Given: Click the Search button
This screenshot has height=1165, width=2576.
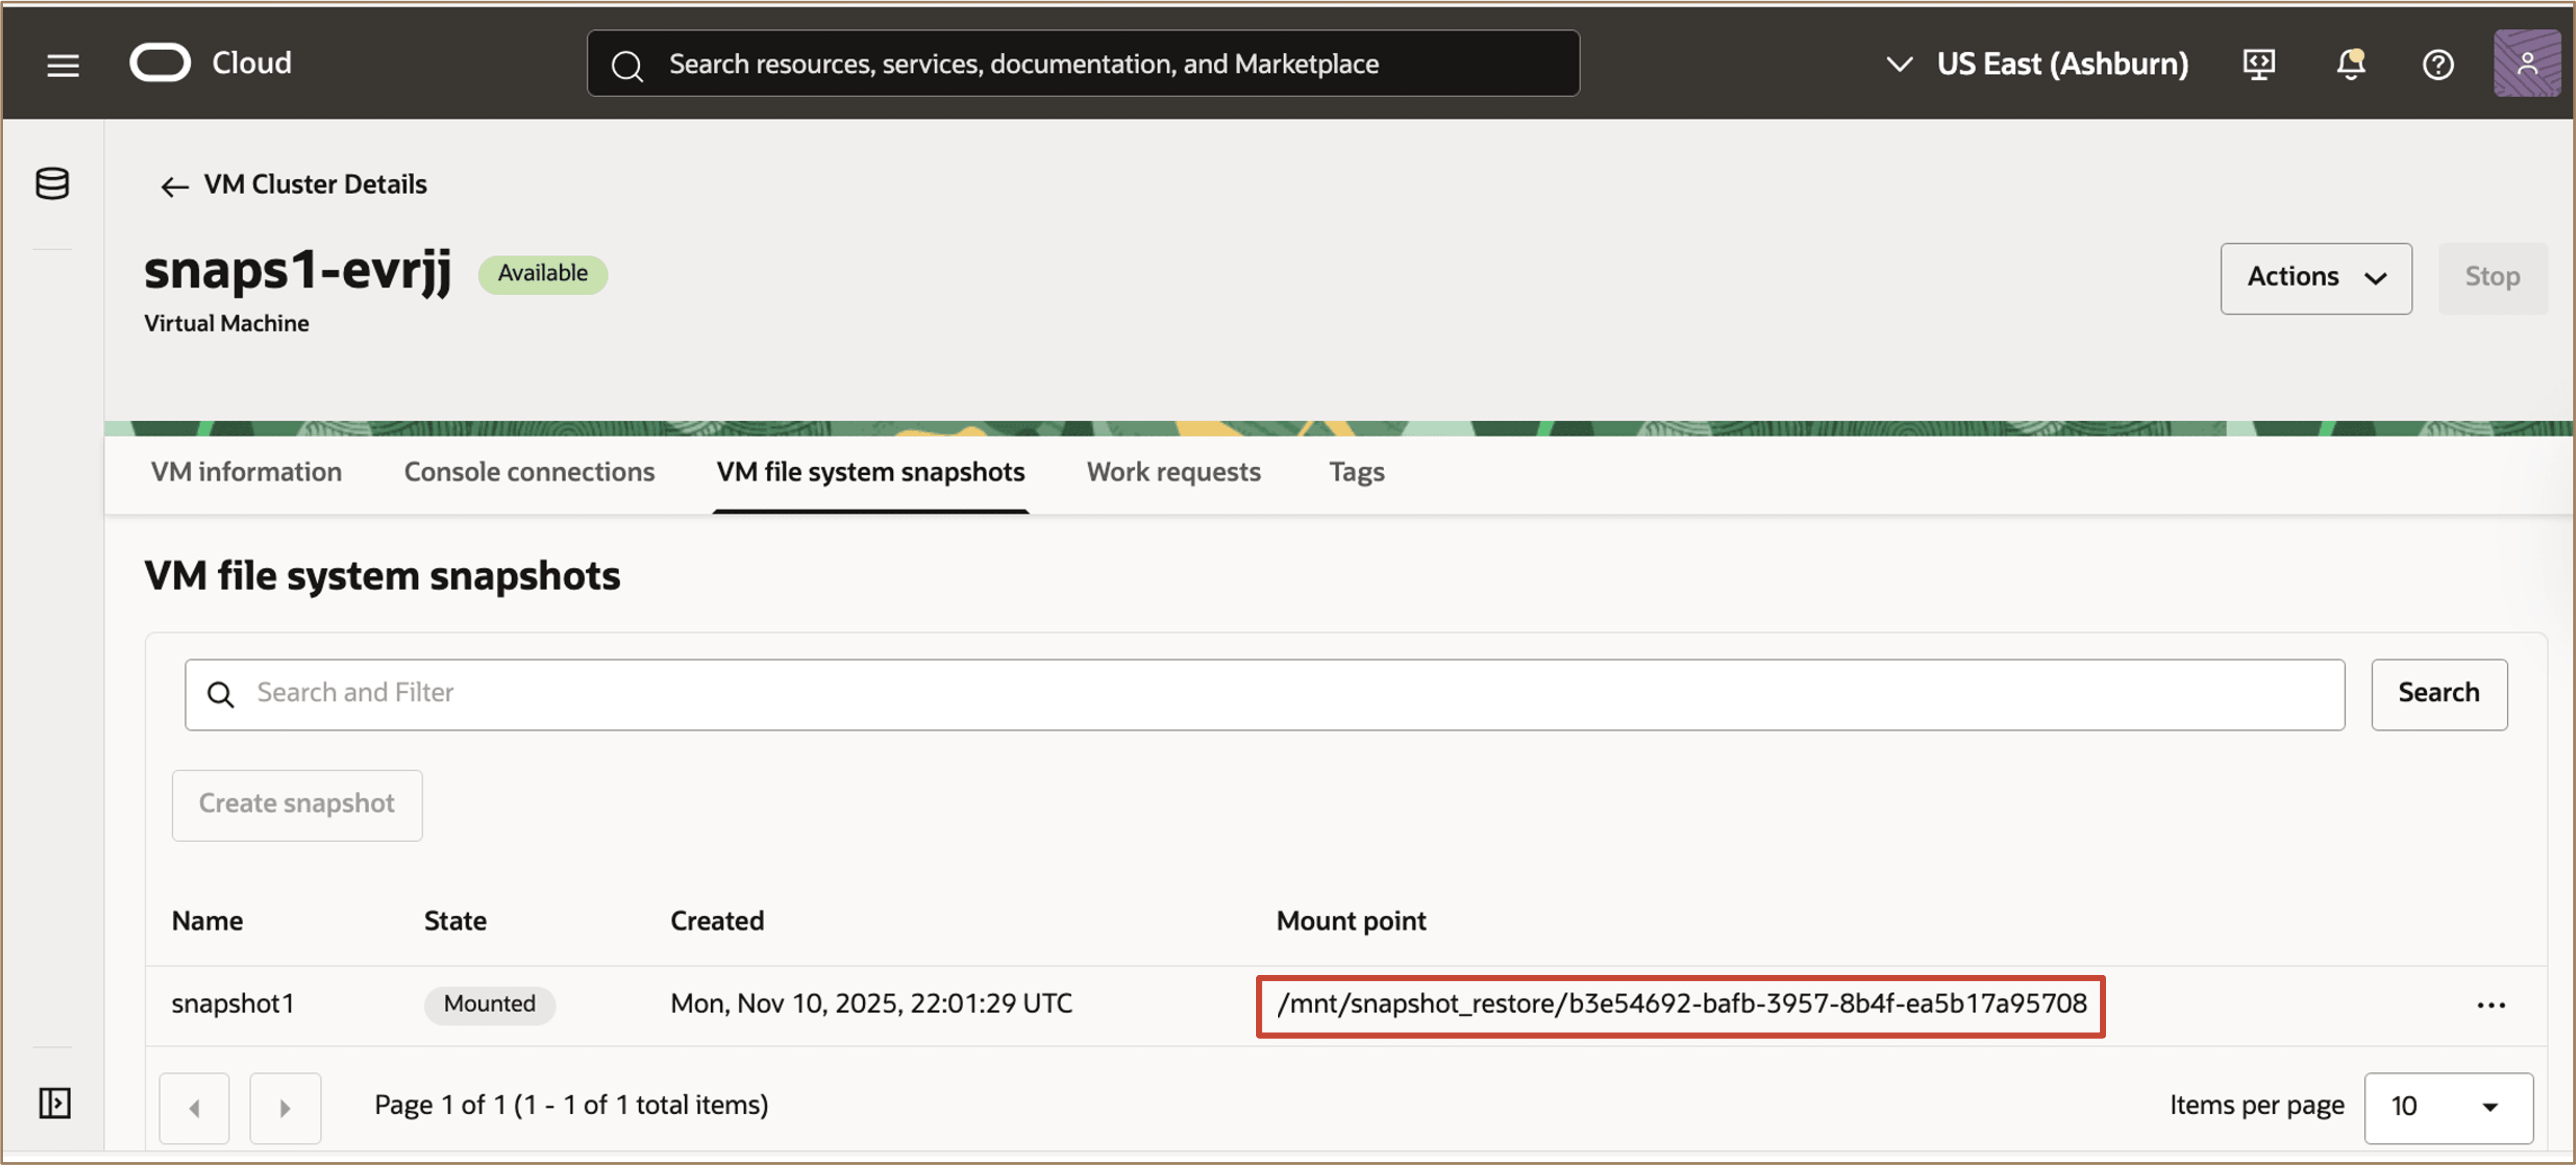Looking at the screenshot, I should (2437, 694).
